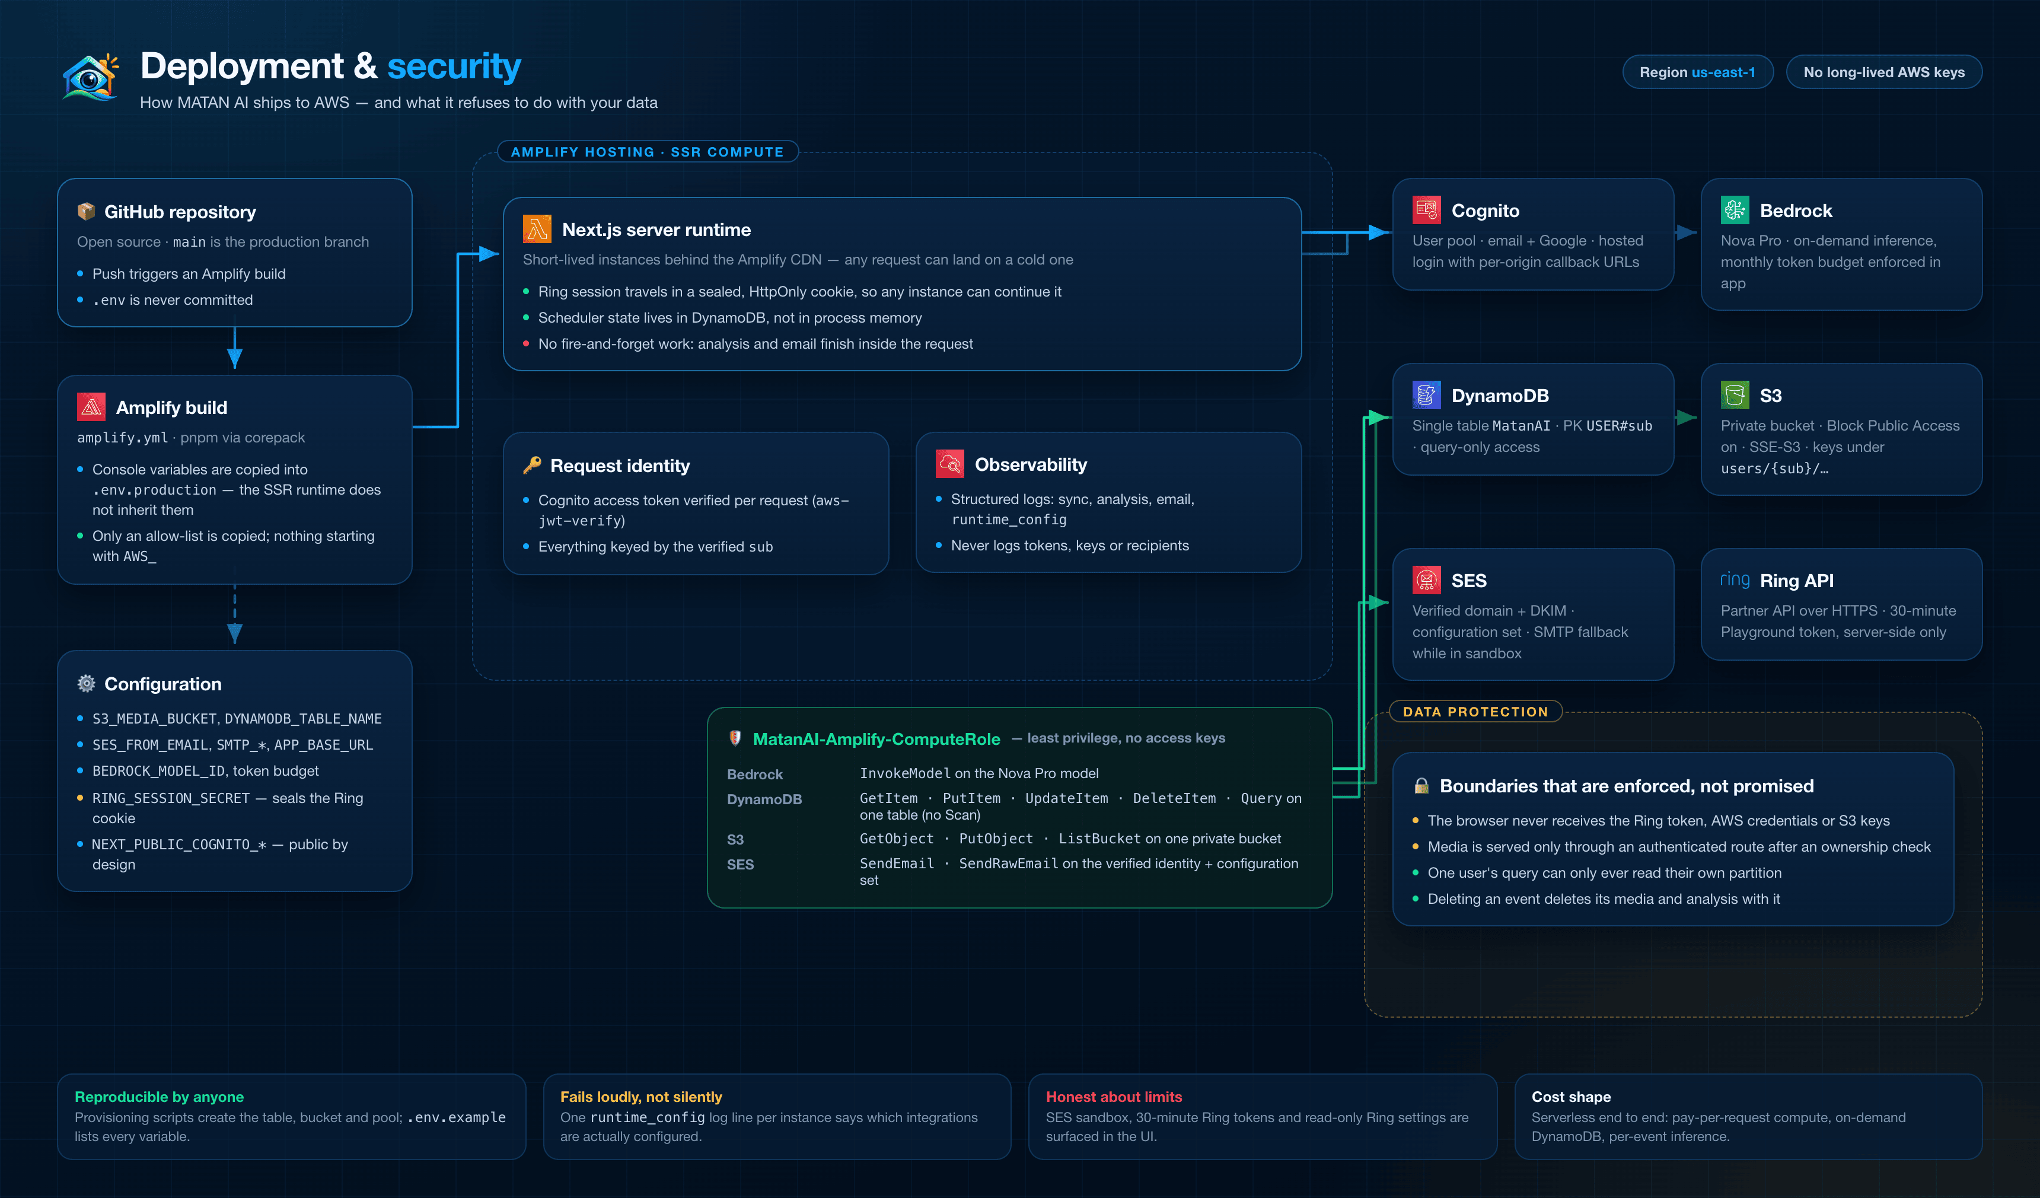Click the 'Deployment & security' title
The height and width of the screenshot is (1198, 2040).
(330, 66)
